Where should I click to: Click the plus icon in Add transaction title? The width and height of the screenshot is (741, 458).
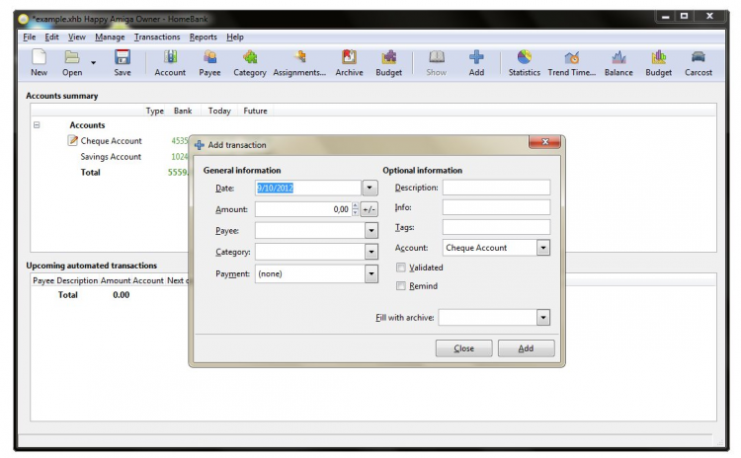click(200, 145)
